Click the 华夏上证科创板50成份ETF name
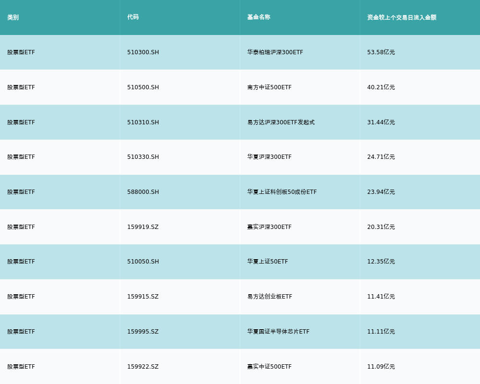 click(x=282, y=192)
